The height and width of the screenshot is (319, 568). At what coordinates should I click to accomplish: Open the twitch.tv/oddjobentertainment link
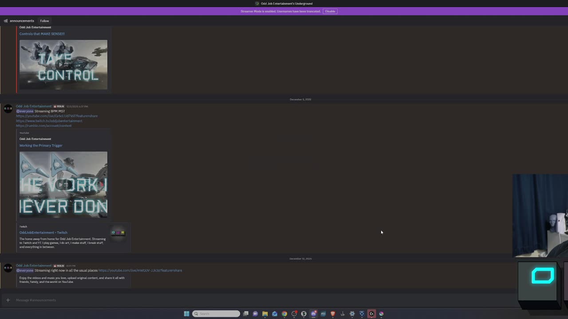click(x=49, y=121)
